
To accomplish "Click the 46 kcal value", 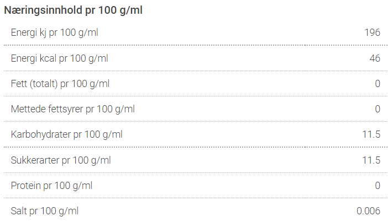I will pyautogui.click(x=375, y=58).
